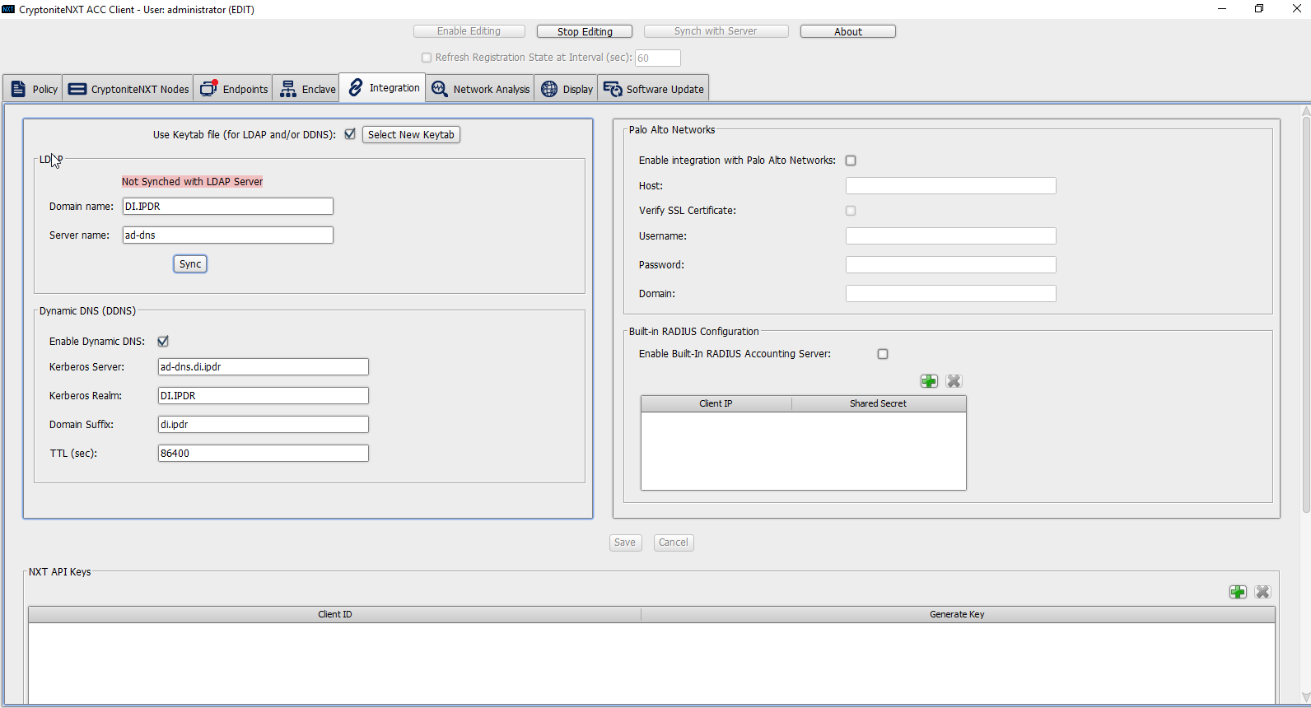Click the LDAP Server name field
The height and width of the screenshot is (708, 1311).
click(x=228, y=235)
